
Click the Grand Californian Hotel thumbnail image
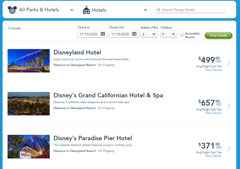click(x=28, y=104)
